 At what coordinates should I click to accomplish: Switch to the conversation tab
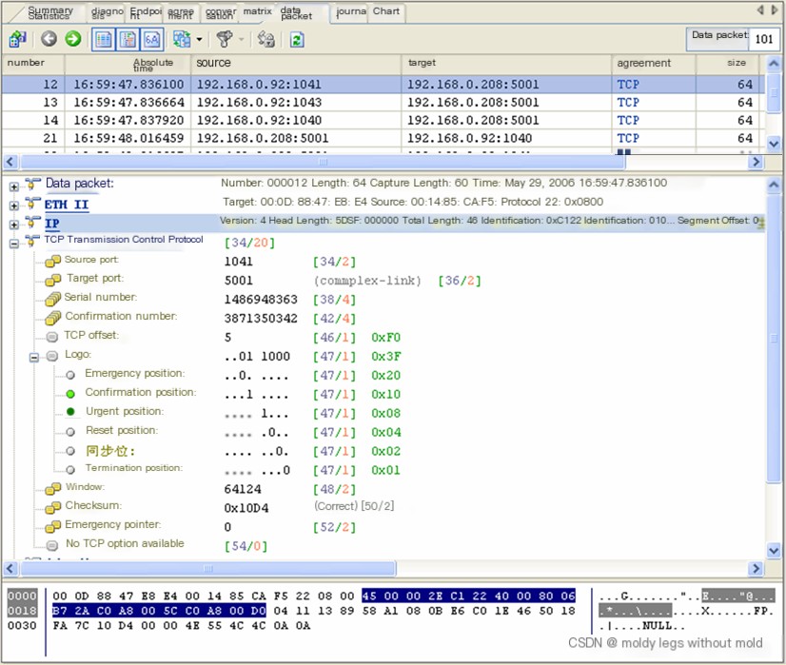click(221, 13)
